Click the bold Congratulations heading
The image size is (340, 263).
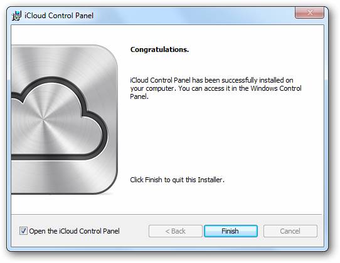coord(159,49)
